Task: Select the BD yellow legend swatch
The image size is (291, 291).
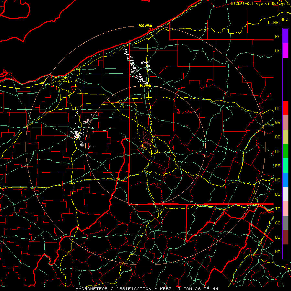Action: (286, 137)
